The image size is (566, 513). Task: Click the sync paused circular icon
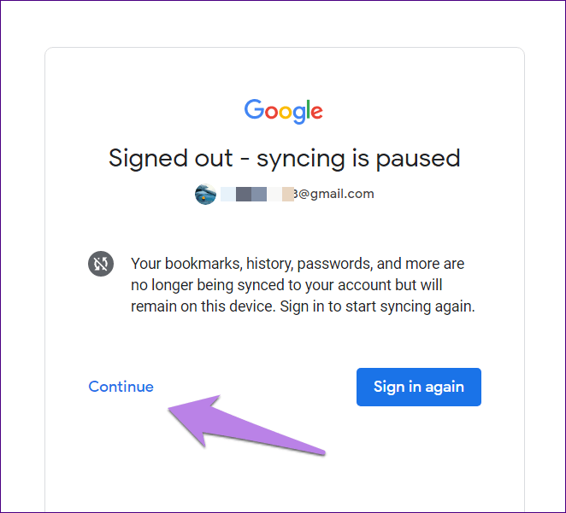coord(100,264)
